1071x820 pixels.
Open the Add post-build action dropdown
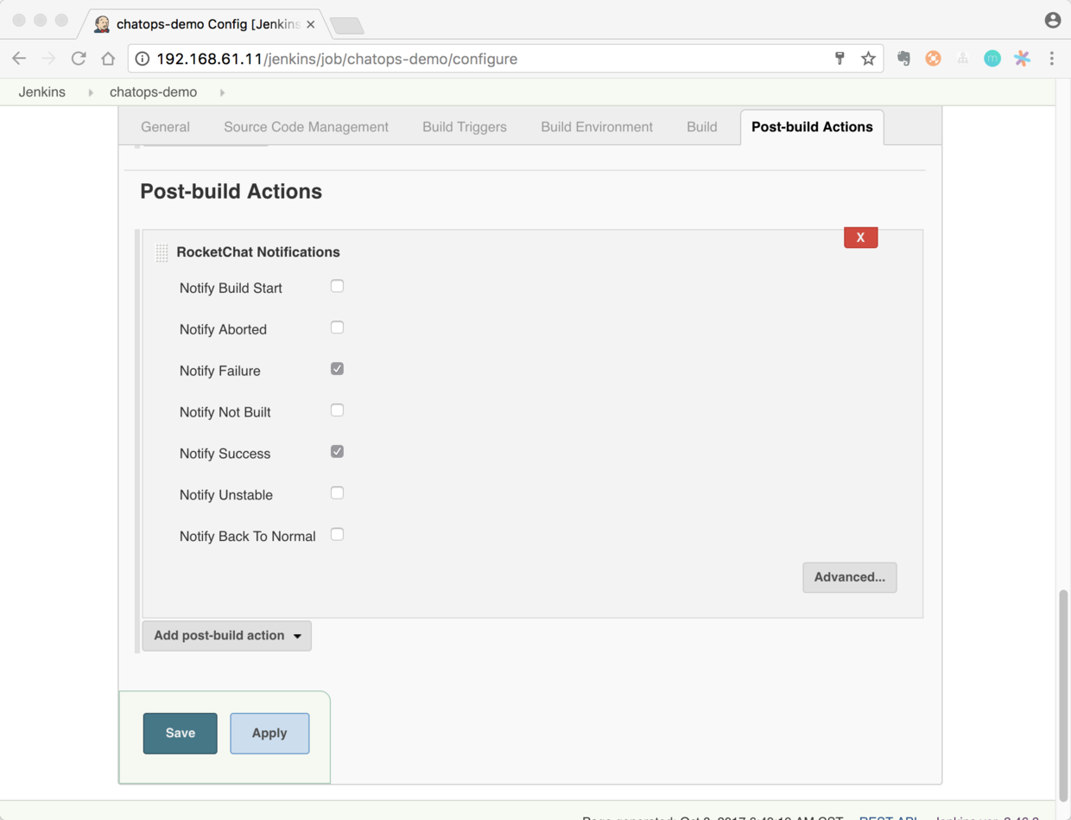226,636
